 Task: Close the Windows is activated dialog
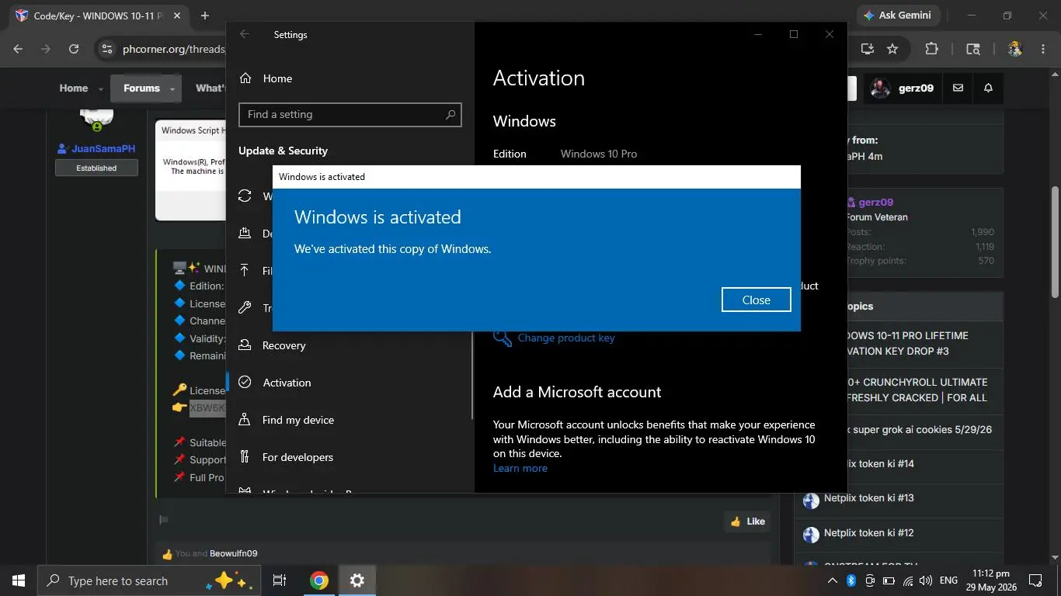pos(756,300)
